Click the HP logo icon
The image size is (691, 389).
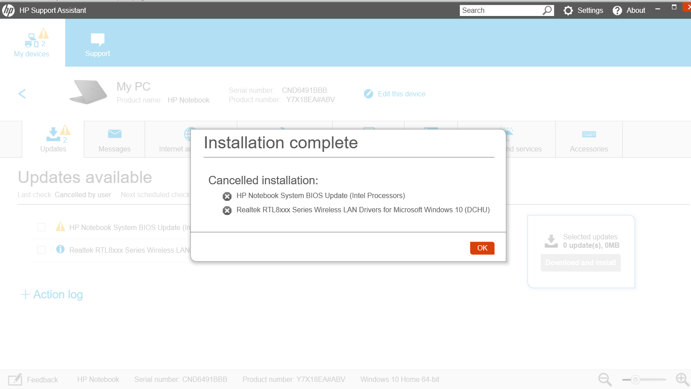[x=8, y=10]
